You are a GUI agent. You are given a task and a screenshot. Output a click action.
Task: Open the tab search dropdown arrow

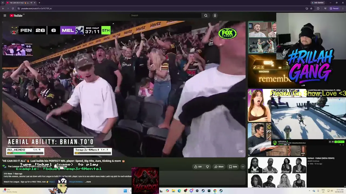pos(3,3)
